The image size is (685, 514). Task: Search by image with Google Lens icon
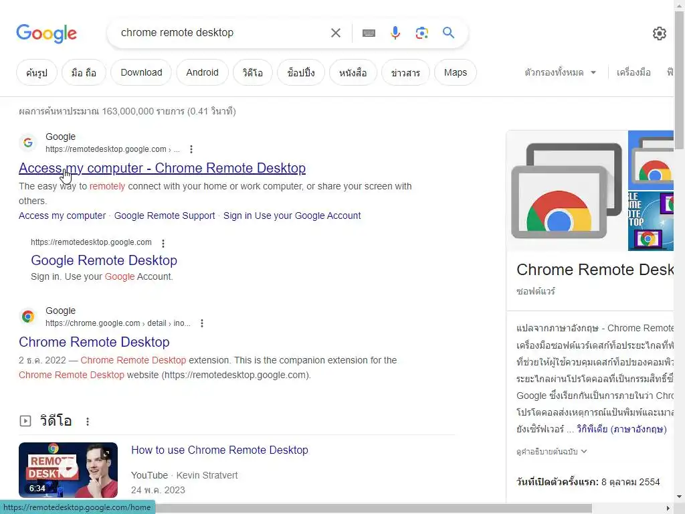pos(421,33)
